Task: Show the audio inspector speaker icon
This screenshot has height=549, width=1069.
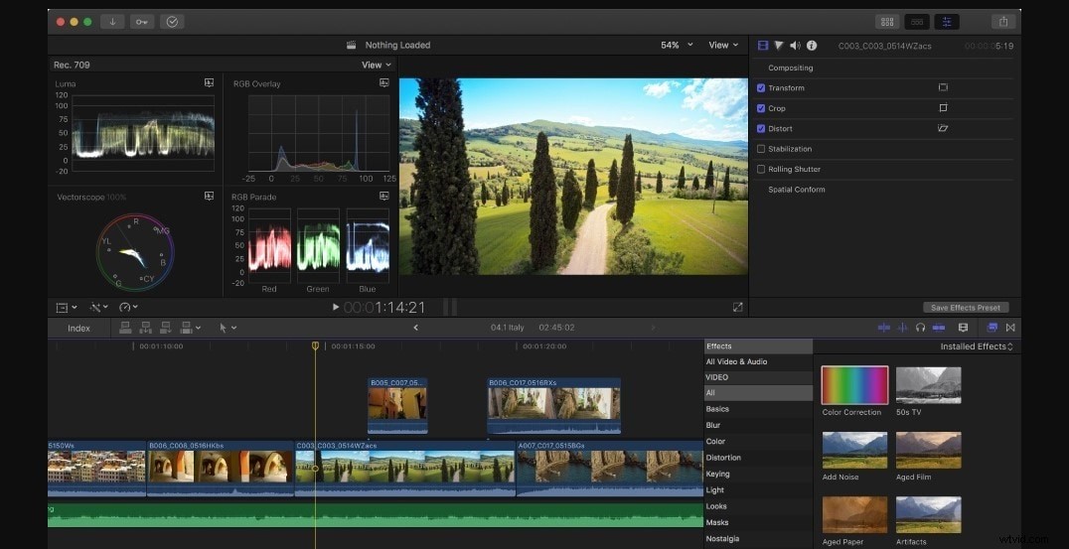Action: coord(795,46)
